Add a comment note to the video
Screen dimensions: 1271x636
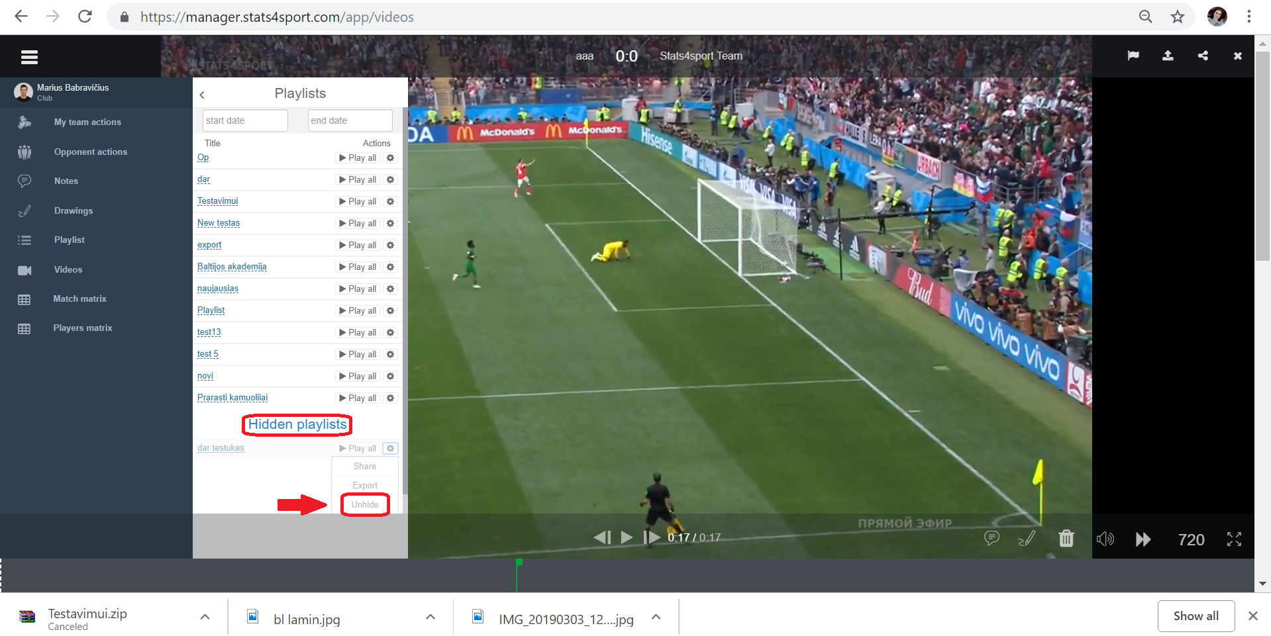coord(991,538)
